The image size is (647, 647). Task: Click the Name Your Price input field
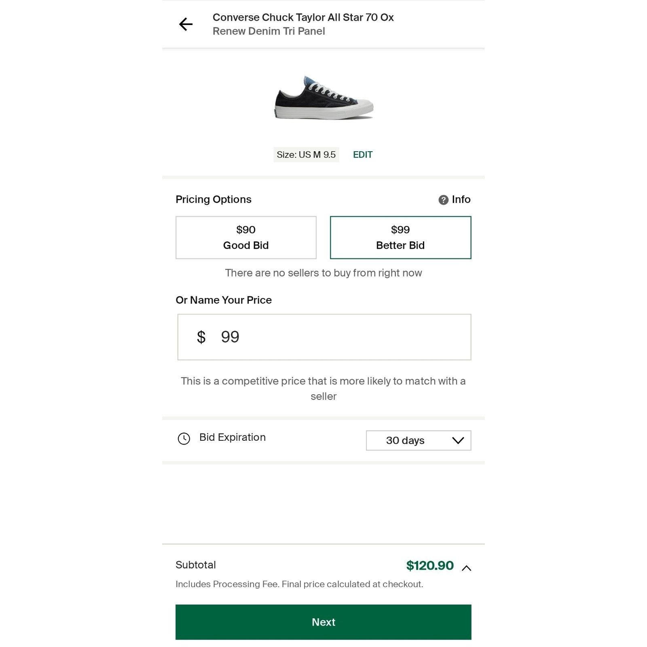pos(324,337)
